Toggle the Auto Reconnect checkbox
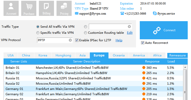Image resolution: width=191 pixels, height=100 pixels. 143,43
